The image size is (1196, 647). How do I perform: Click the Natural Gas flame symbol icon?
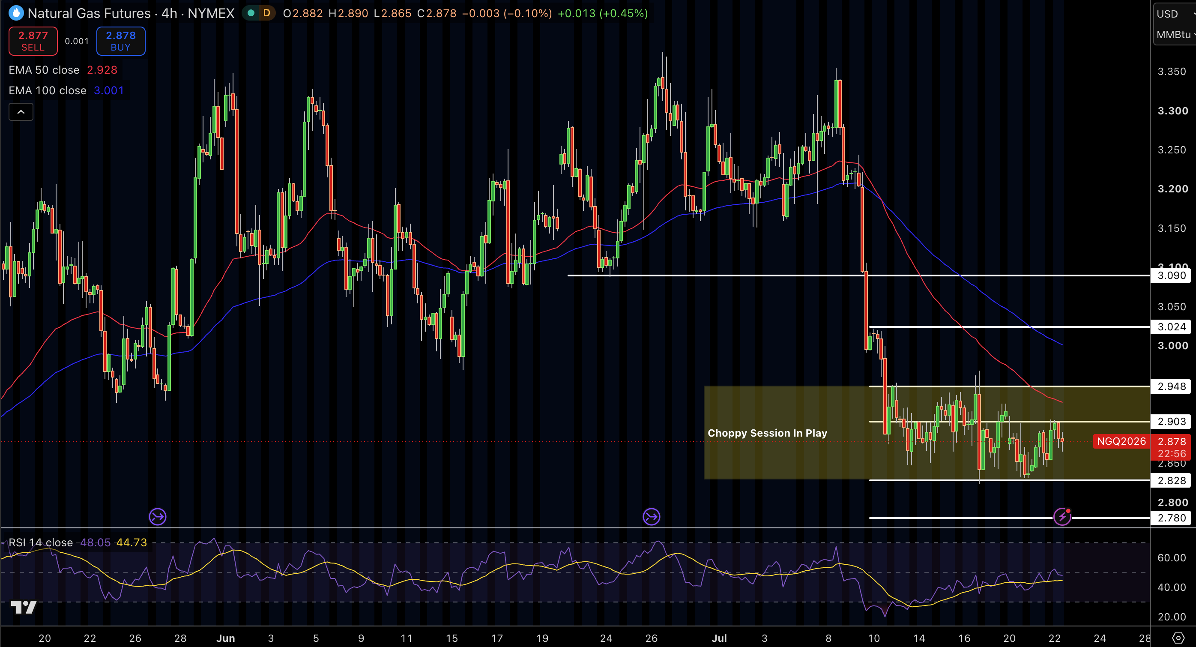click(x=16, y=13)
